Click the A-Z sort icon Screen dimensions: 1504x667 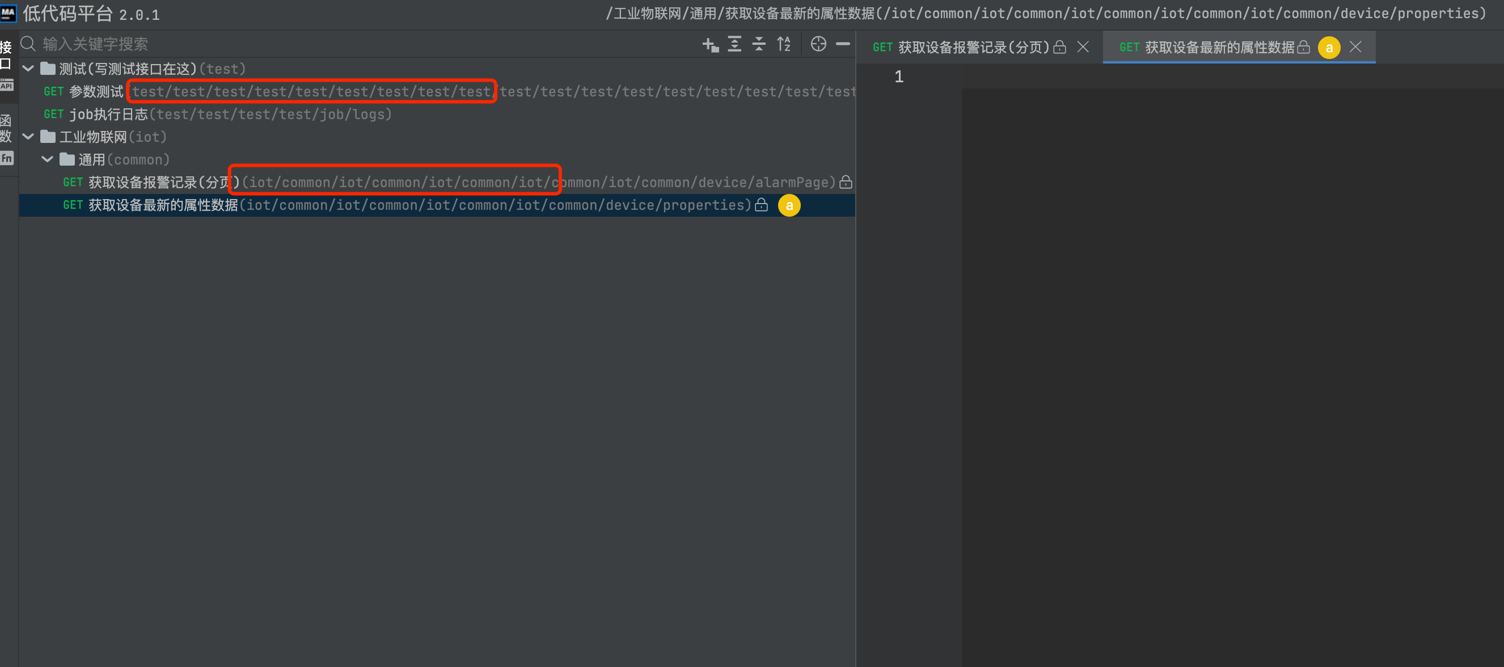(x=784, y=44)
